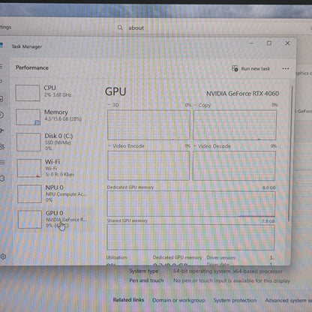Viewport: 312px width, 312px height.
Task: Click 'System type' label in Settings window
Action: (x=144, y=271)
